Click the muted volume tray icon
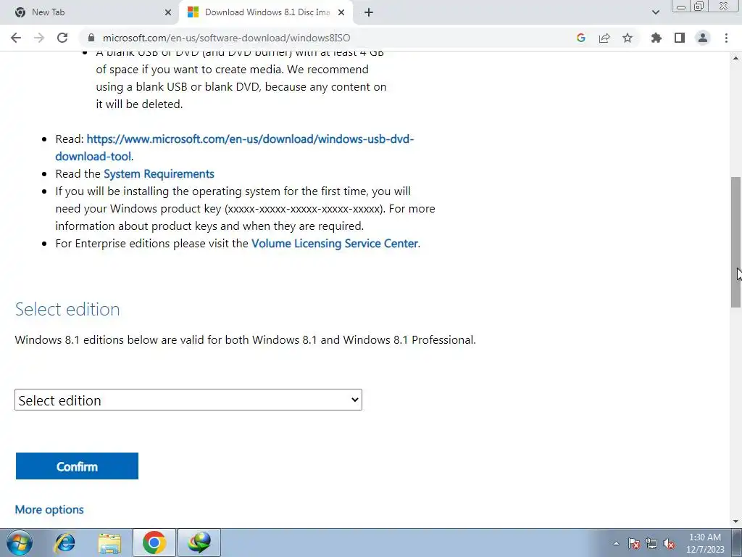The width and height of the screenshot is (742, 557). tap(669, 543)
